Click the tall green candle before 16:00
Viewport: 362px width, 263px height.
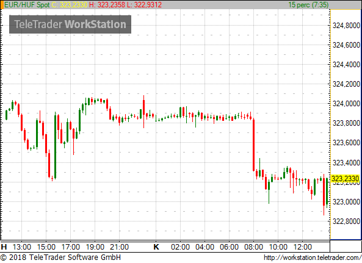coord(55,145)
